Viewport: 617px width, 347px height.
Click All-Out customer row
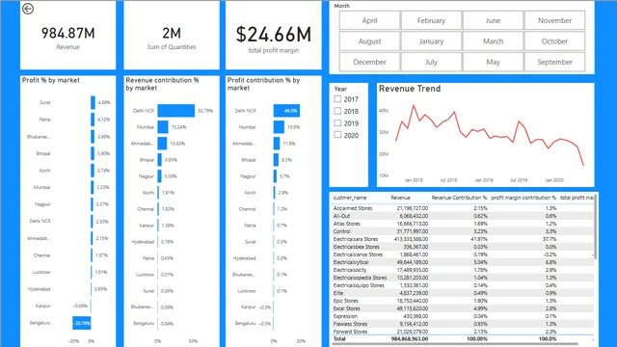click(x=463, y=216)
